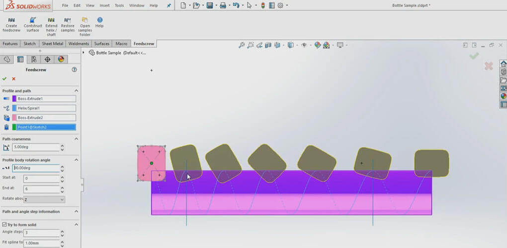Screen dimensions: 507x248
Task: Click the Section View icon
Action: point(268,45)
